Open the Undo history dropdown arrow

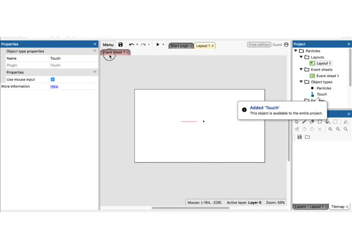pos(137,45)
